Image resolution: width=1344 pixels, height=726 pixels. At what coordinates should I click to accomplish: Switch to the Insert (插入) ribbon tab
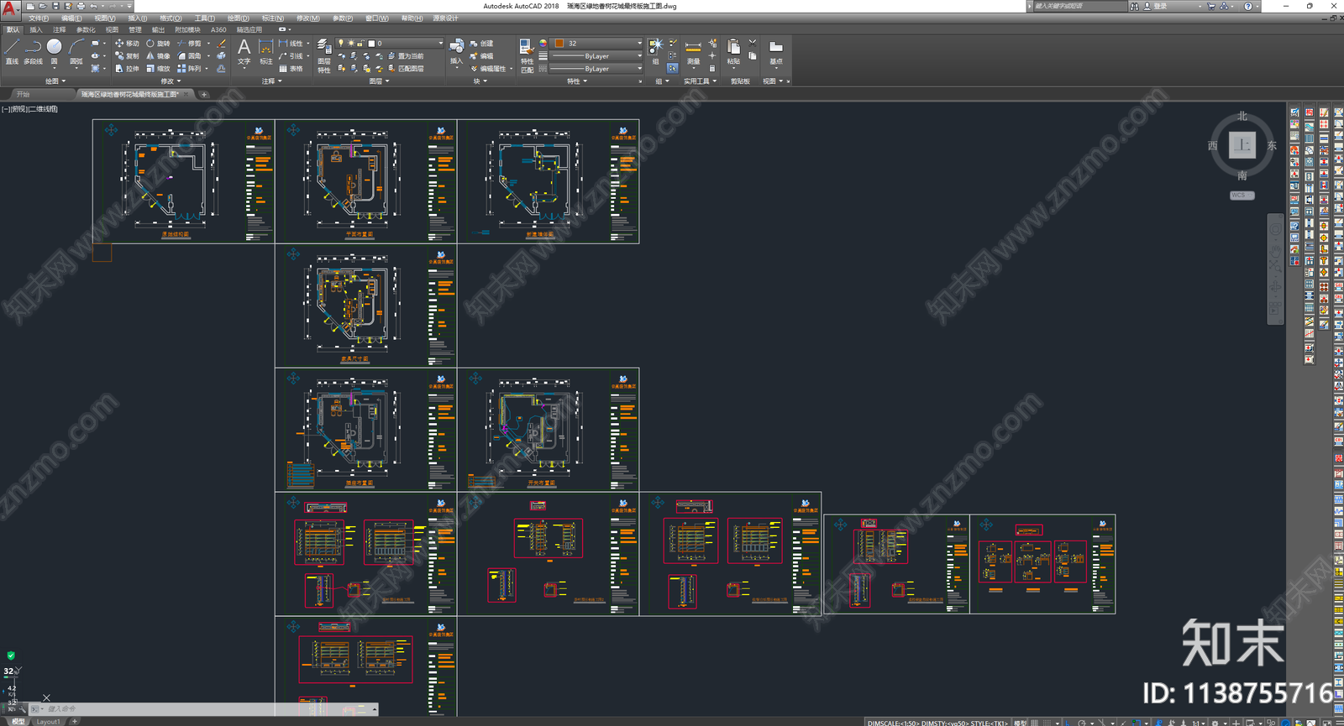pos(36,29)
